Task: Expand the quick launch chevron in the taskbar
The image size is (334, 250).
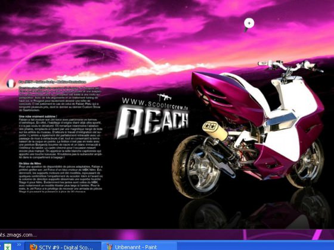Action: pyautogui.click(x=19, y=245)
